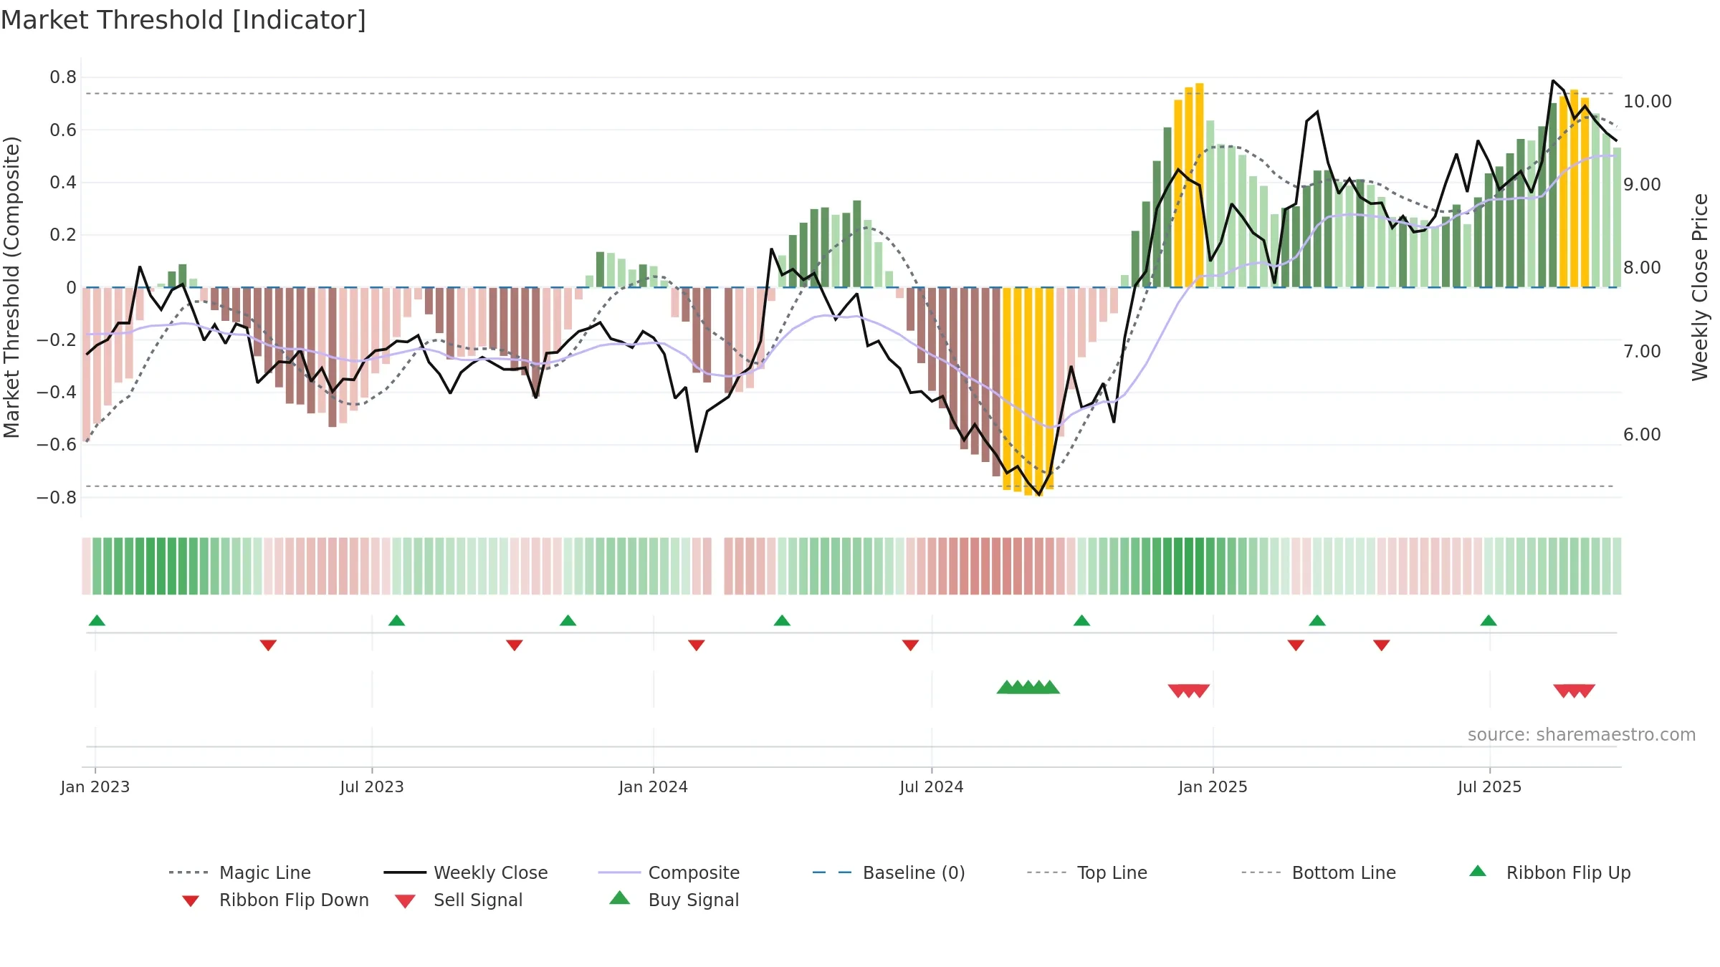Screen dimensions: 1720x967
Task: Click the Jul 2025 x-axis label
Action: [x=1490, y=787]
